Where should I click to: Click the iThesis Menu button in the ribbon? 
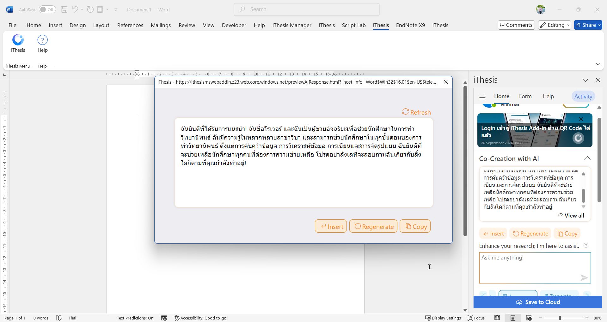click(18, 44)
